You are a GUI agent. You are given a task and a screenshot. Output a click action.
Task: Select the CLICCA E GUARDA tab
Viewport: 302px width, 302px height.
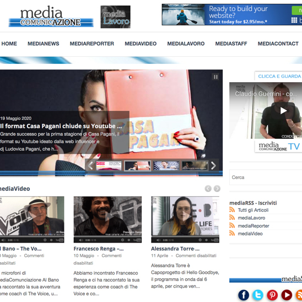click(278, 76)
